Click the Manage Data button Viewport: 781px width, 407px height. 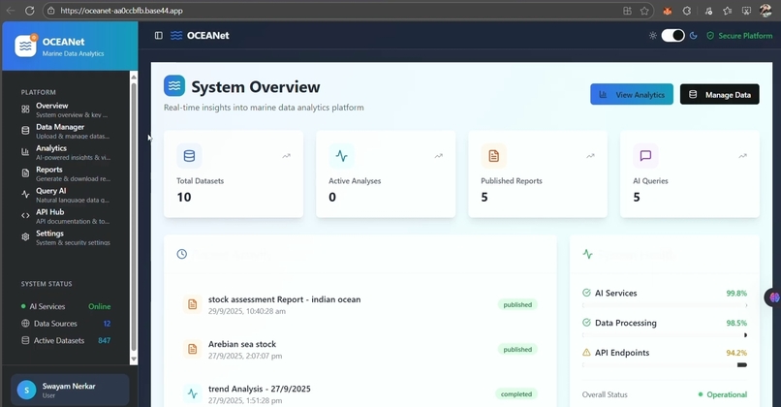[x=719, y=94]
